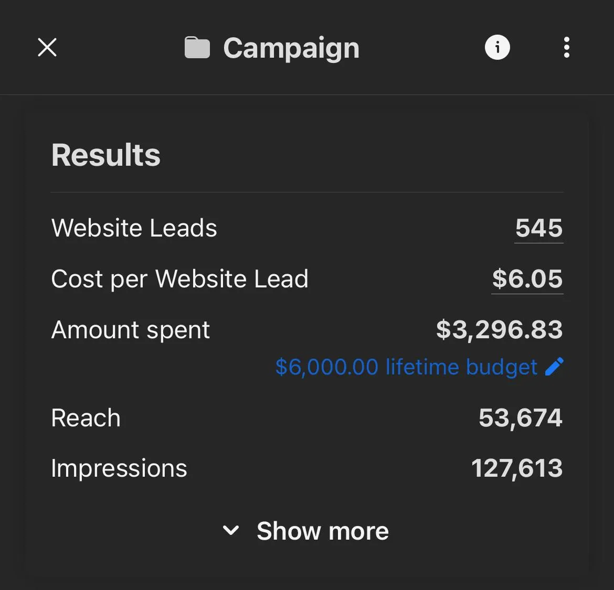This screenshot has width=614, height=590.
Task: Click the $3,296.83 amount spent value
Action: click(499, 330)
